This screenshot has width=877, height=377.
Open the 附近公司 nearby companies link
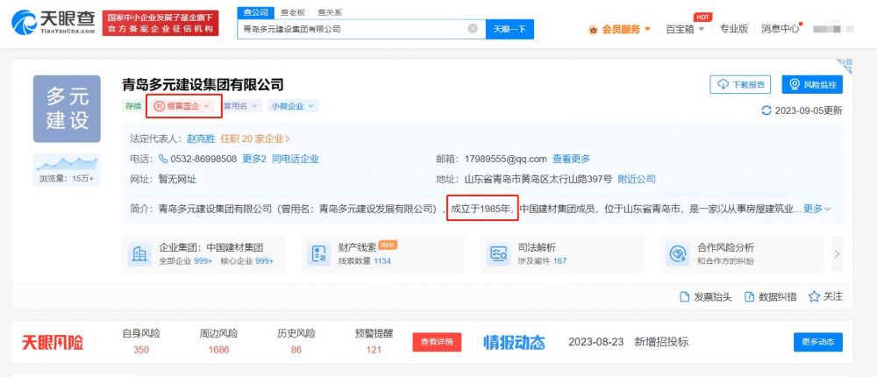coord(637,180)
